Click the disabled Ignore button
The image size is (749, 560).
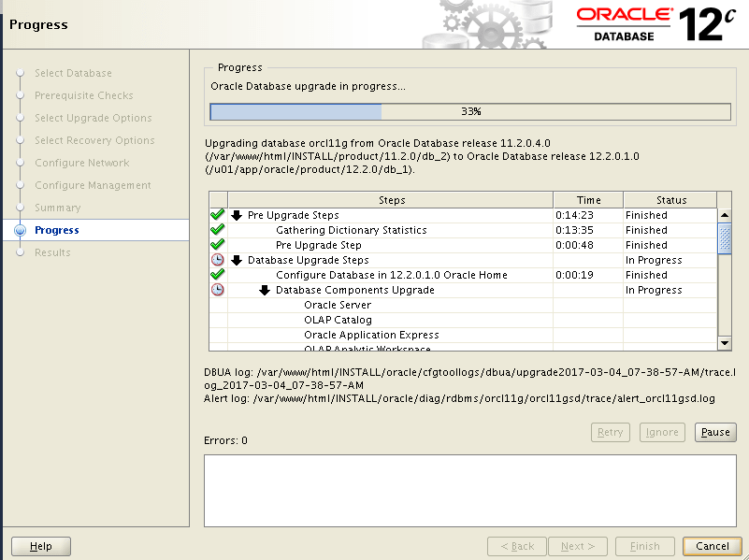point(662,432)
